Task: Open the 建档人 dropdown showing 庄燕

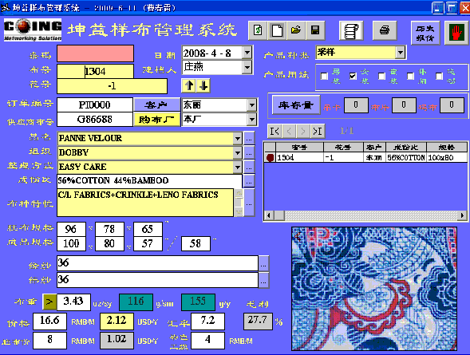Action: click(x=247, y=67)
